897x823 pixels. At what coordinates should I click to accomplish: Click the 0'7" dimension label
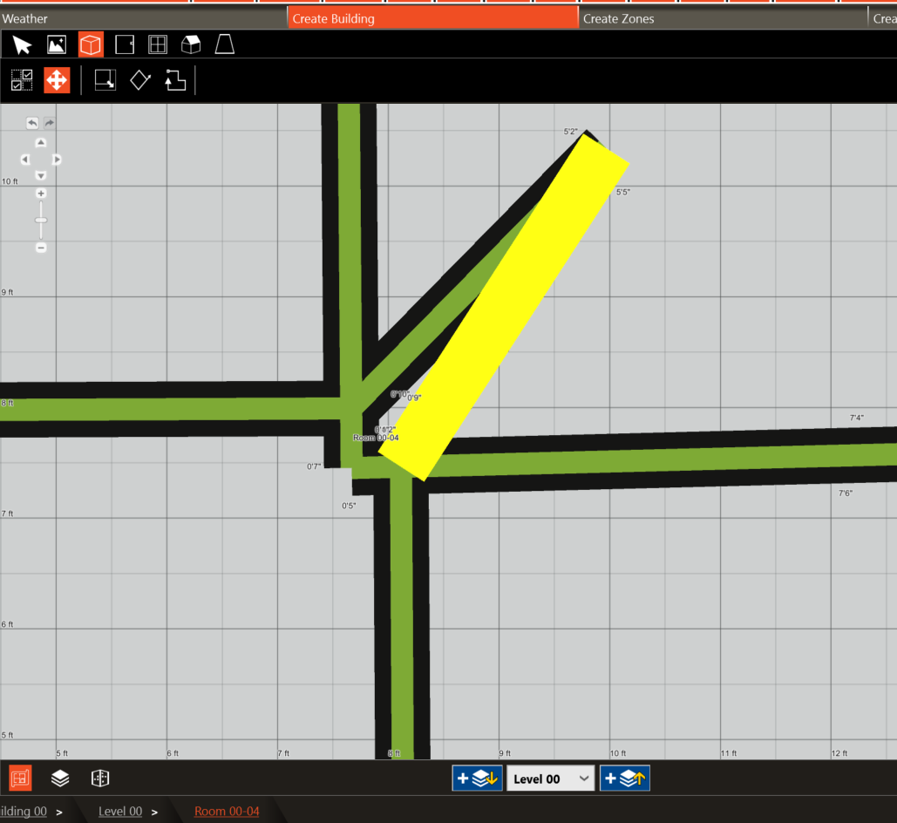point(314,466)
